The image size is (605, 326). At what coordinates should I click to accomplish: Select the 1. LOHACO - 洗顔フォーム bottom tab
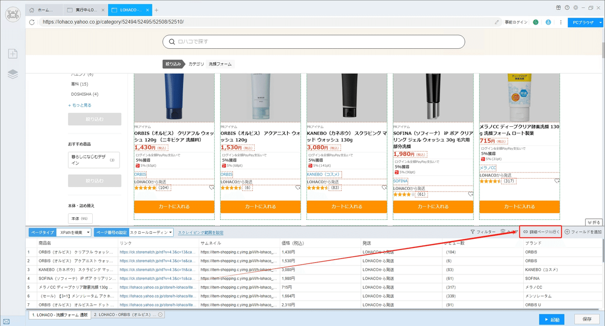pyautogui.click(x=59, y=314)
